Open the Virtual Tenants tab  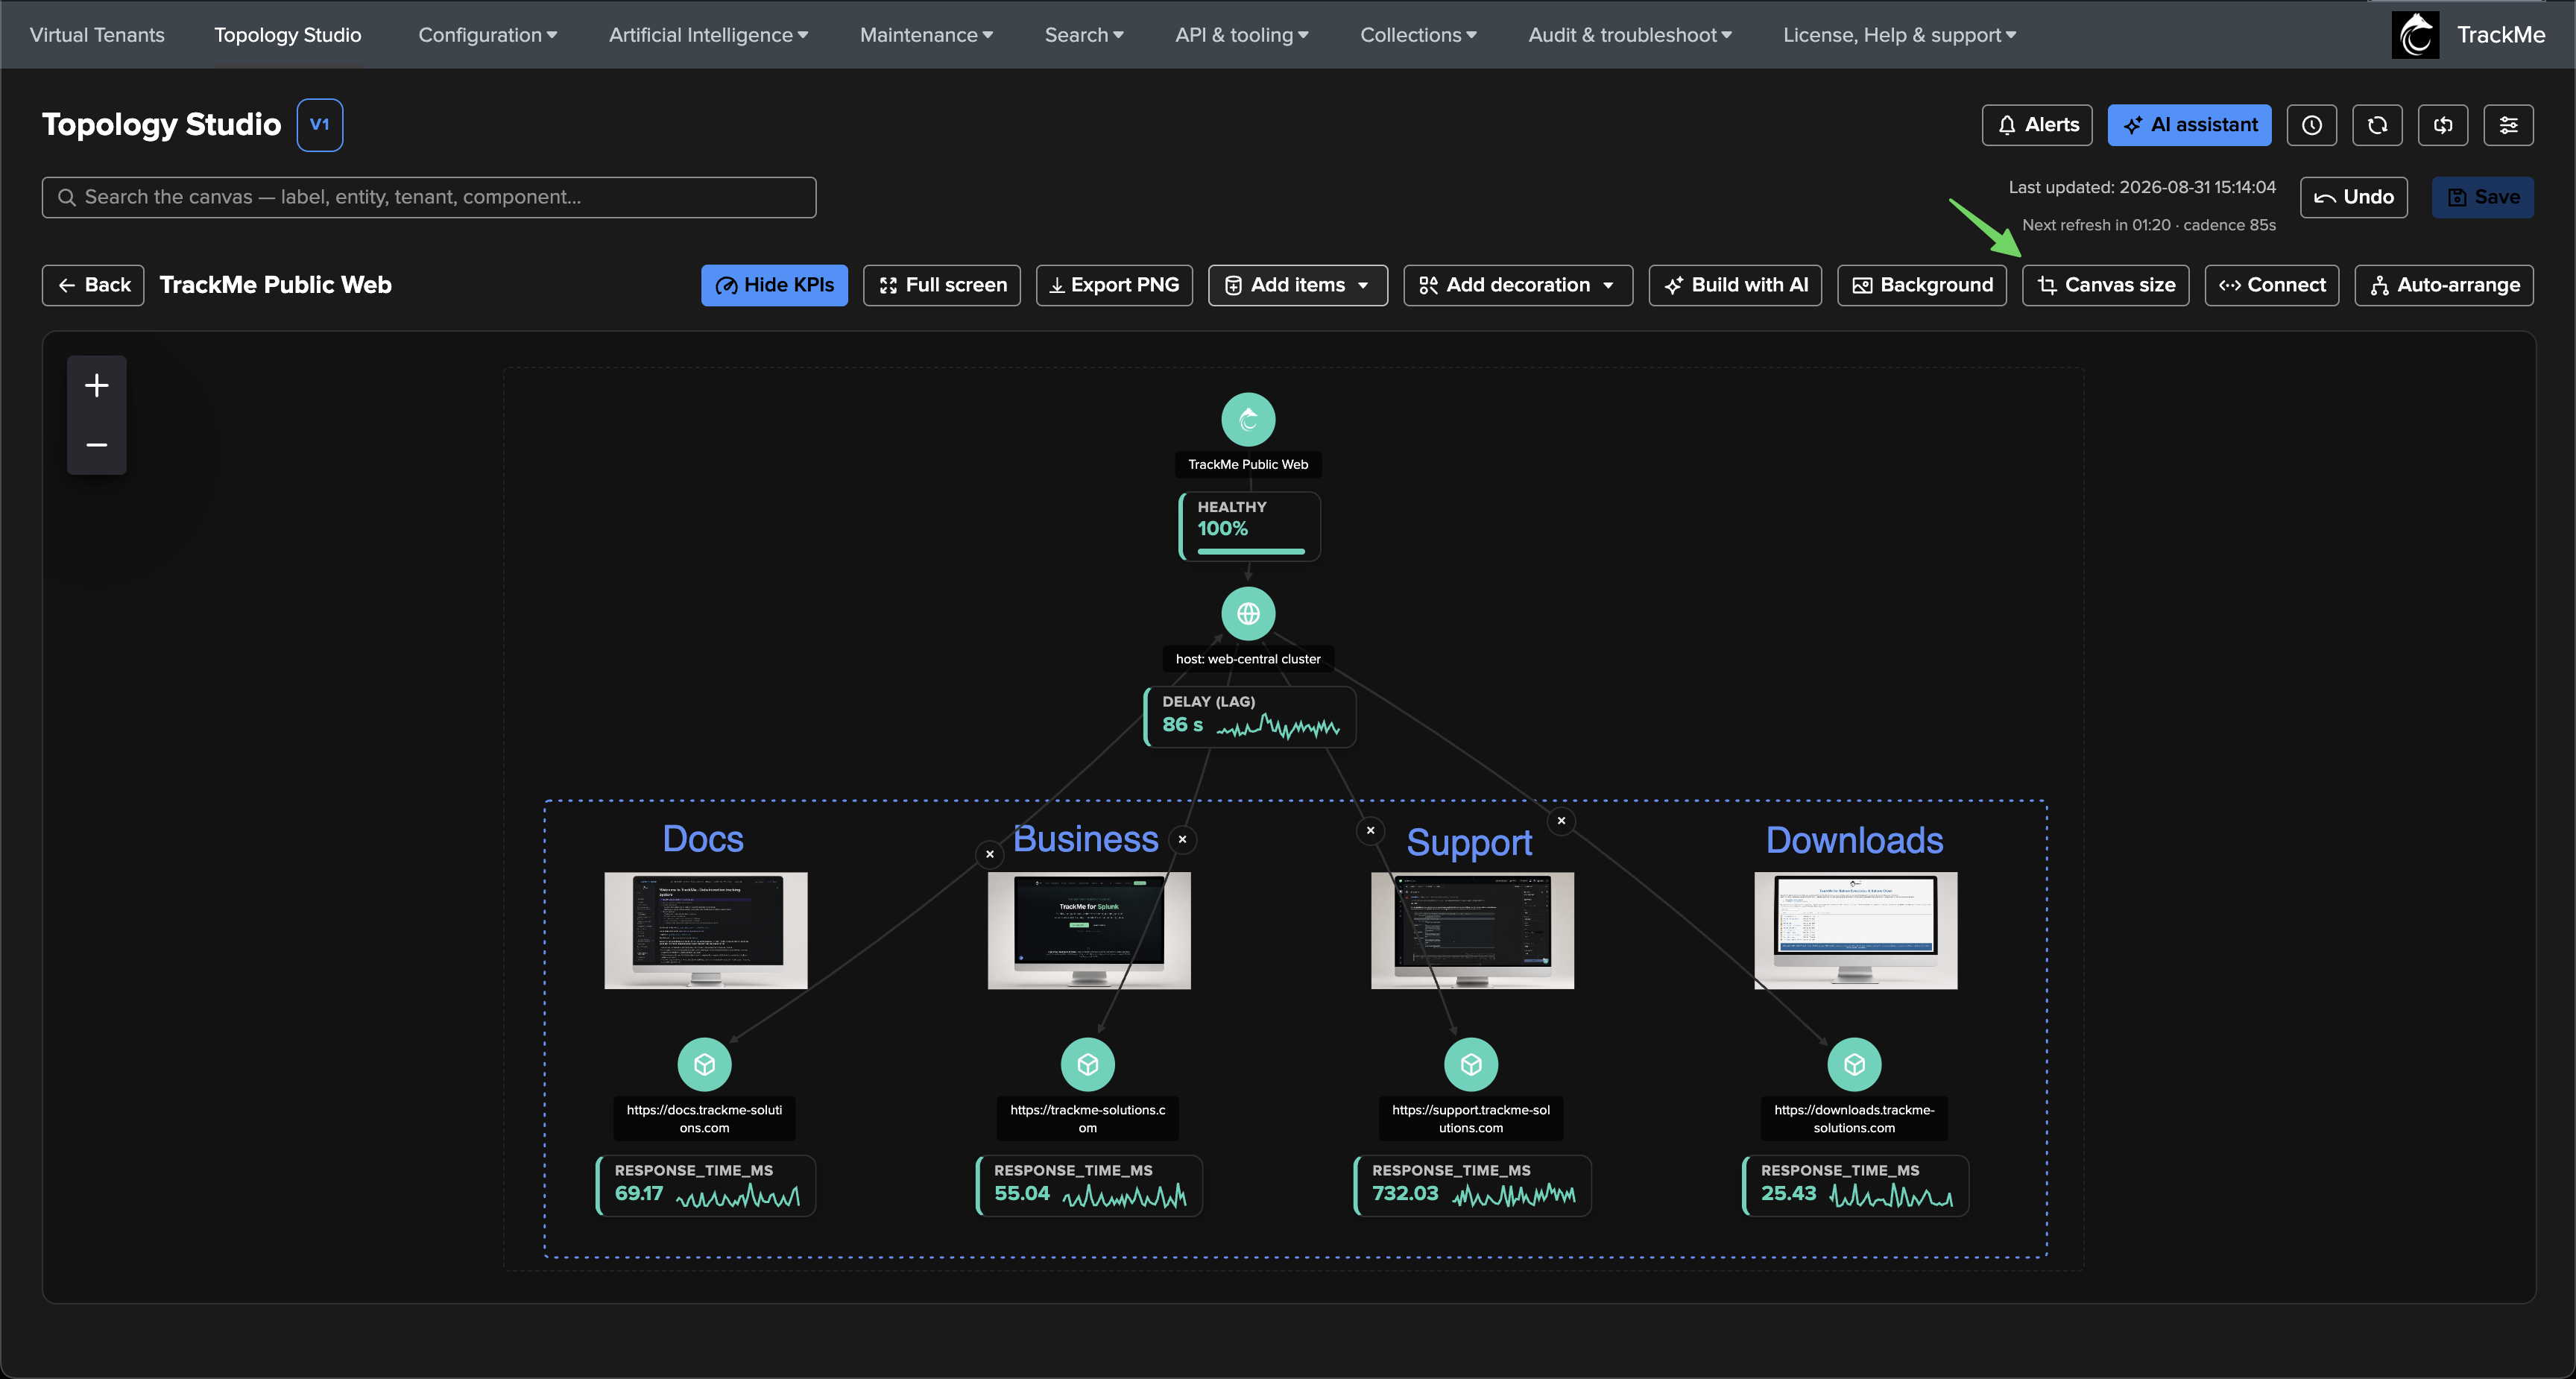tap(97, 35)
